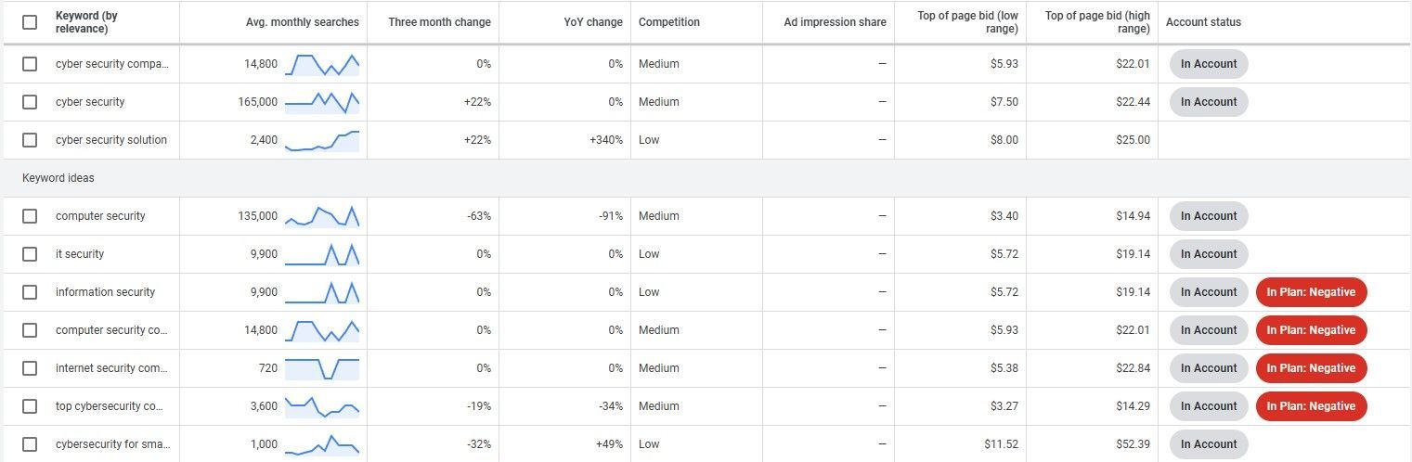The width and height of the screenshot is (1412, 462).
Task: View the trend graph for cybersecurity for small
Action: [x=322, y=444]
